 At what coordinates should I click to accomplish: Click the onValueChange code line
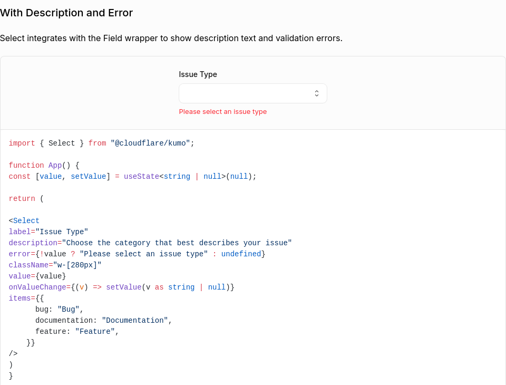[121, 287]
